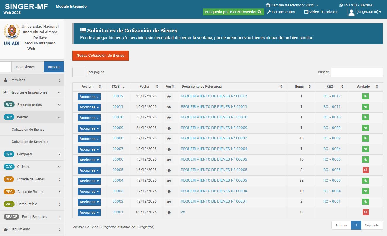Click the eye icon for row 00012

pyautogui.click(x=169, y=97)
